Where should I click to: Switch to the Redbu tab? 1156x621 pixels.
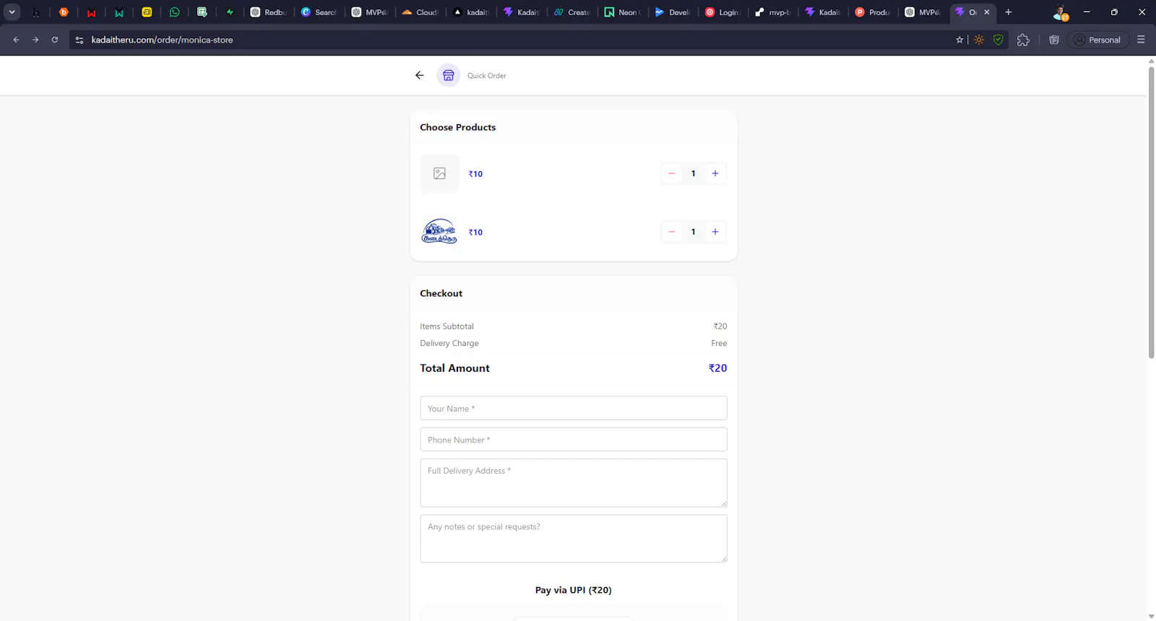point(269,12)
